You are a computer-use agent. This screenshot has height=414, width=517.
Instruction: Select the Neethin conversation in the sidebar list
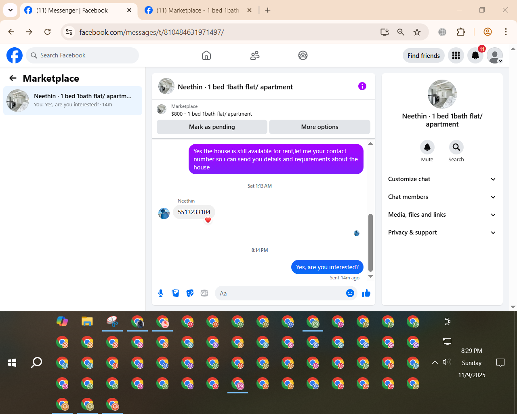(x=73, y=100)
